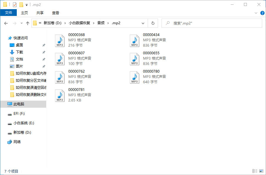Click the MP3 icon for file 00000368
Screen dimensions: 266x175
point(60,41)
